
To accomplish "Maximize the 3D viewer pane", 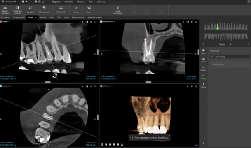I will [x=196, y=86].
